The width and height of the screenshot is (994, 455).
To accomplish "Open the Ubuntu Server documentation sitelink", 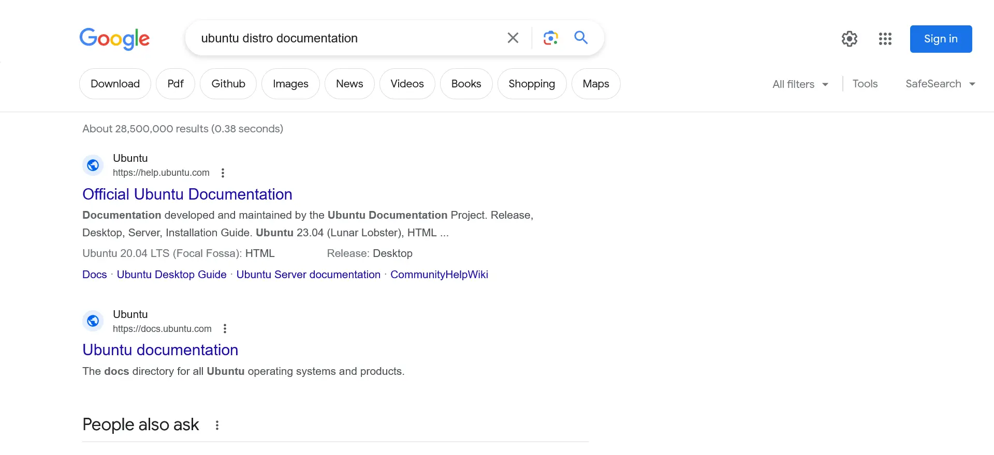I will point(309,275).
